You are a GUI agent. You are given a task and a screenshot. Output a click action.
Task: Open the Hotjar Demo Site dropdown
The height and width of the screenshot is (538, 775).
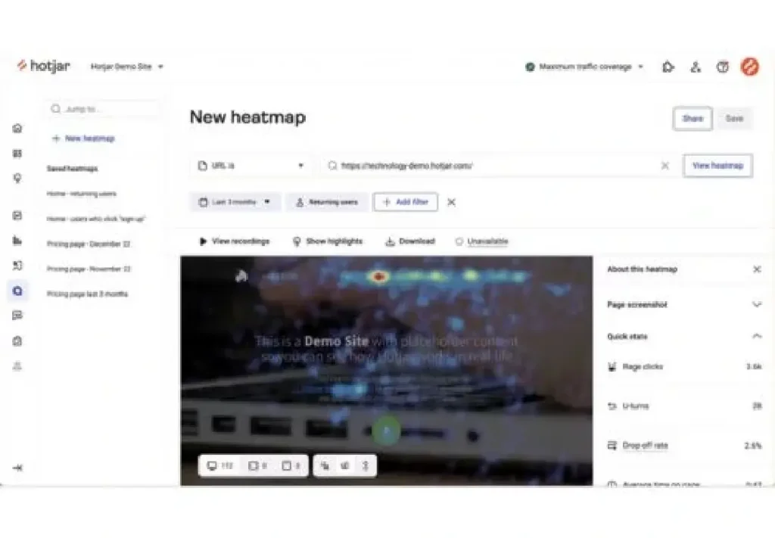(126, 67)
